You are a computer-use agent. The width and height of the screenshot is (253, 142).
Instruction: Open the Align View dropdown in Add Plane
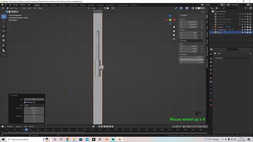34,105
